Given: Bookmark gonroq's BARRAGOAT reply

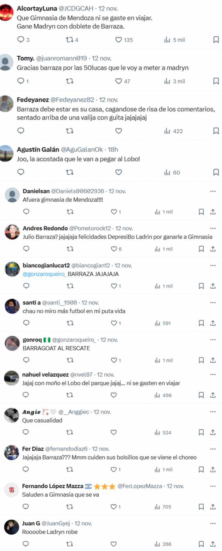Looking at the screenshot, I should pyautogui.click(x=201, y=360).
